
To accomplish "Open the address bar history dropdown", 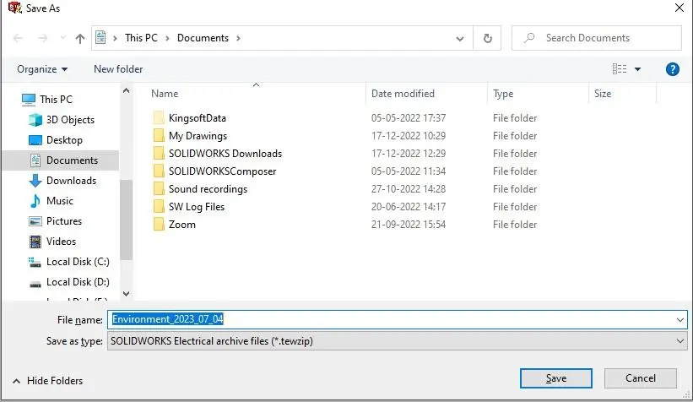I will click(460, 39).
